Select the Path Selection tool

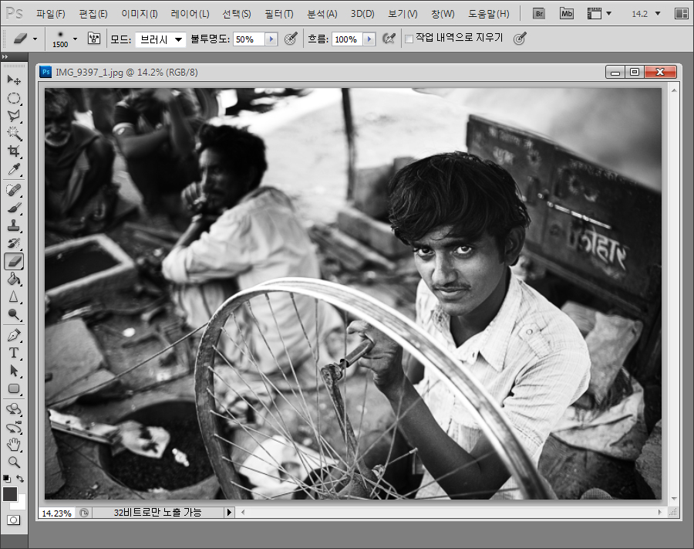coord(14,371)
